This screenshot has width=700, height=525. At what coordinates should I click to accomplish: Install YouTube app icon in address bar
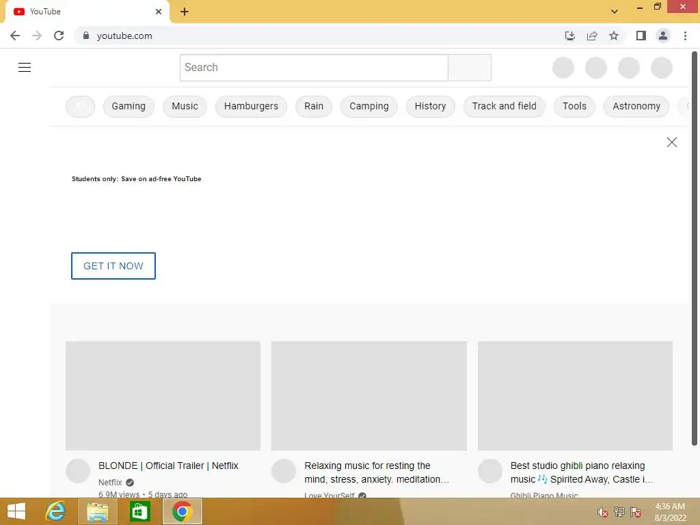coord(569,36)
